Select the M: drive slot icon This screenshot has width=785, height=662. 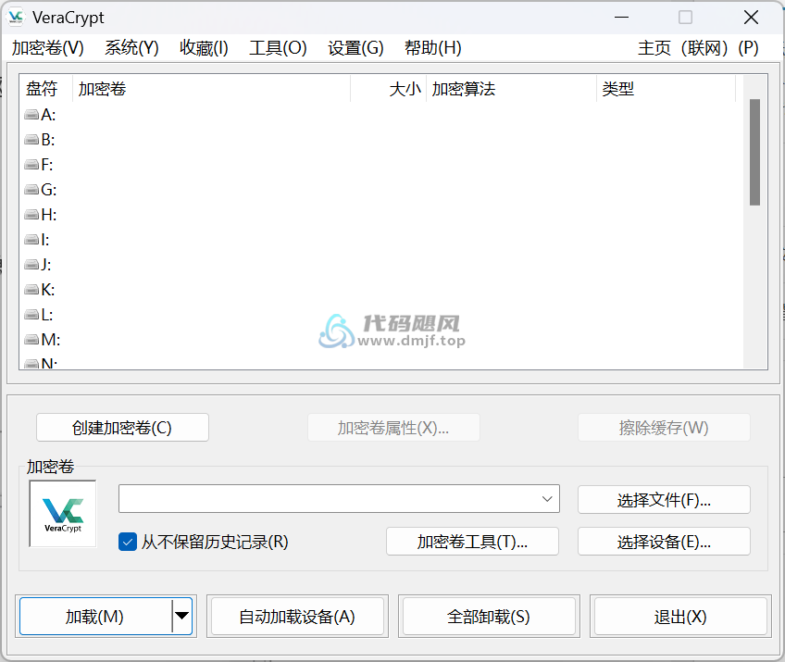[x=31, y=340]
